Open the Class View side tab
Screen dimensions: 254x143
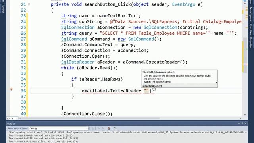(250, 29)
